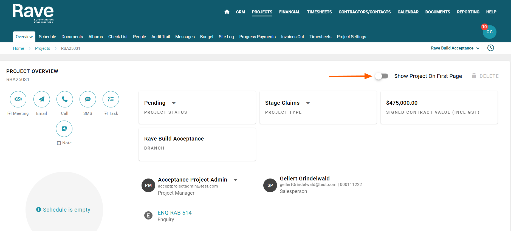The height and width of the screenshot is (231, 511).
Task: Change the Project Manager via dropdown arrow
Action: pyautogui.click(x=235, y=180)
